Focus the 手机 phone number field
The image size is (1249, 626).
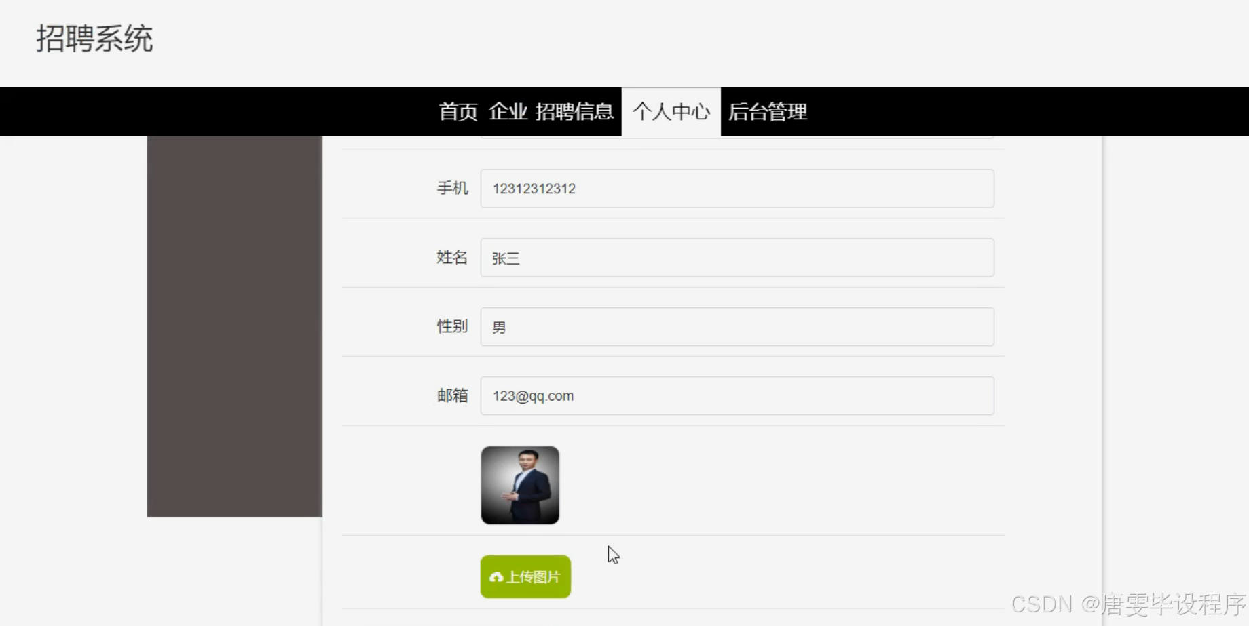[737, 189]
